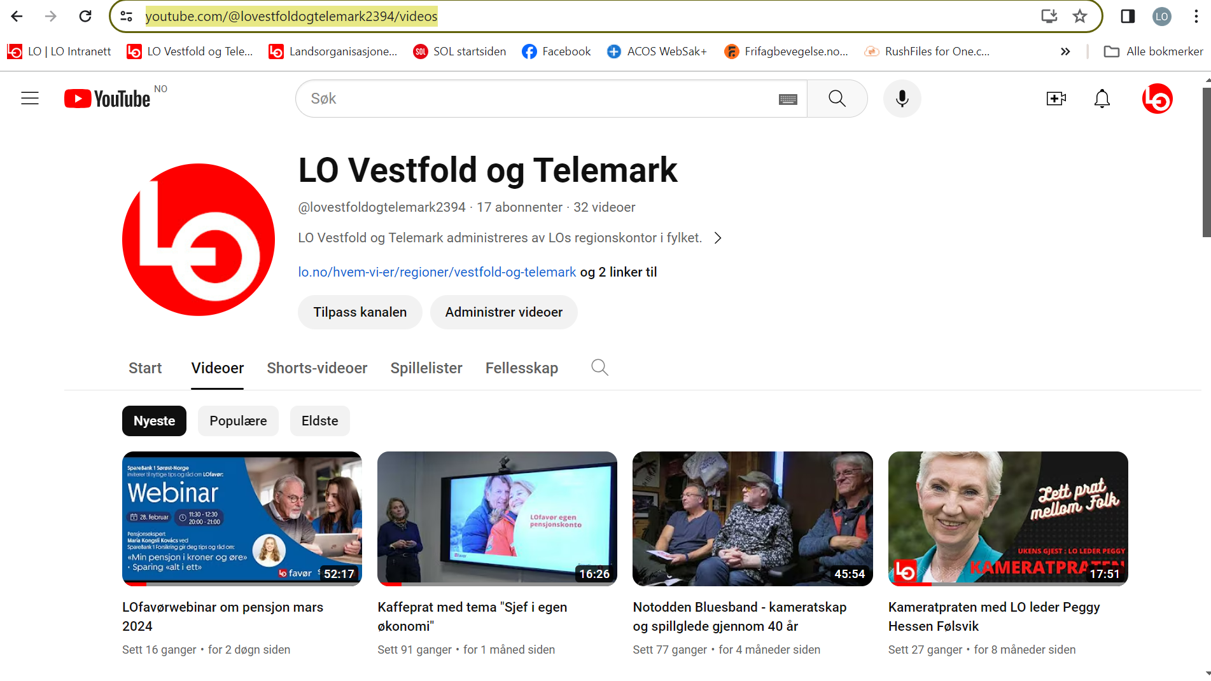Open the Chrome three-dot menu

click(x=1197, y=16)
